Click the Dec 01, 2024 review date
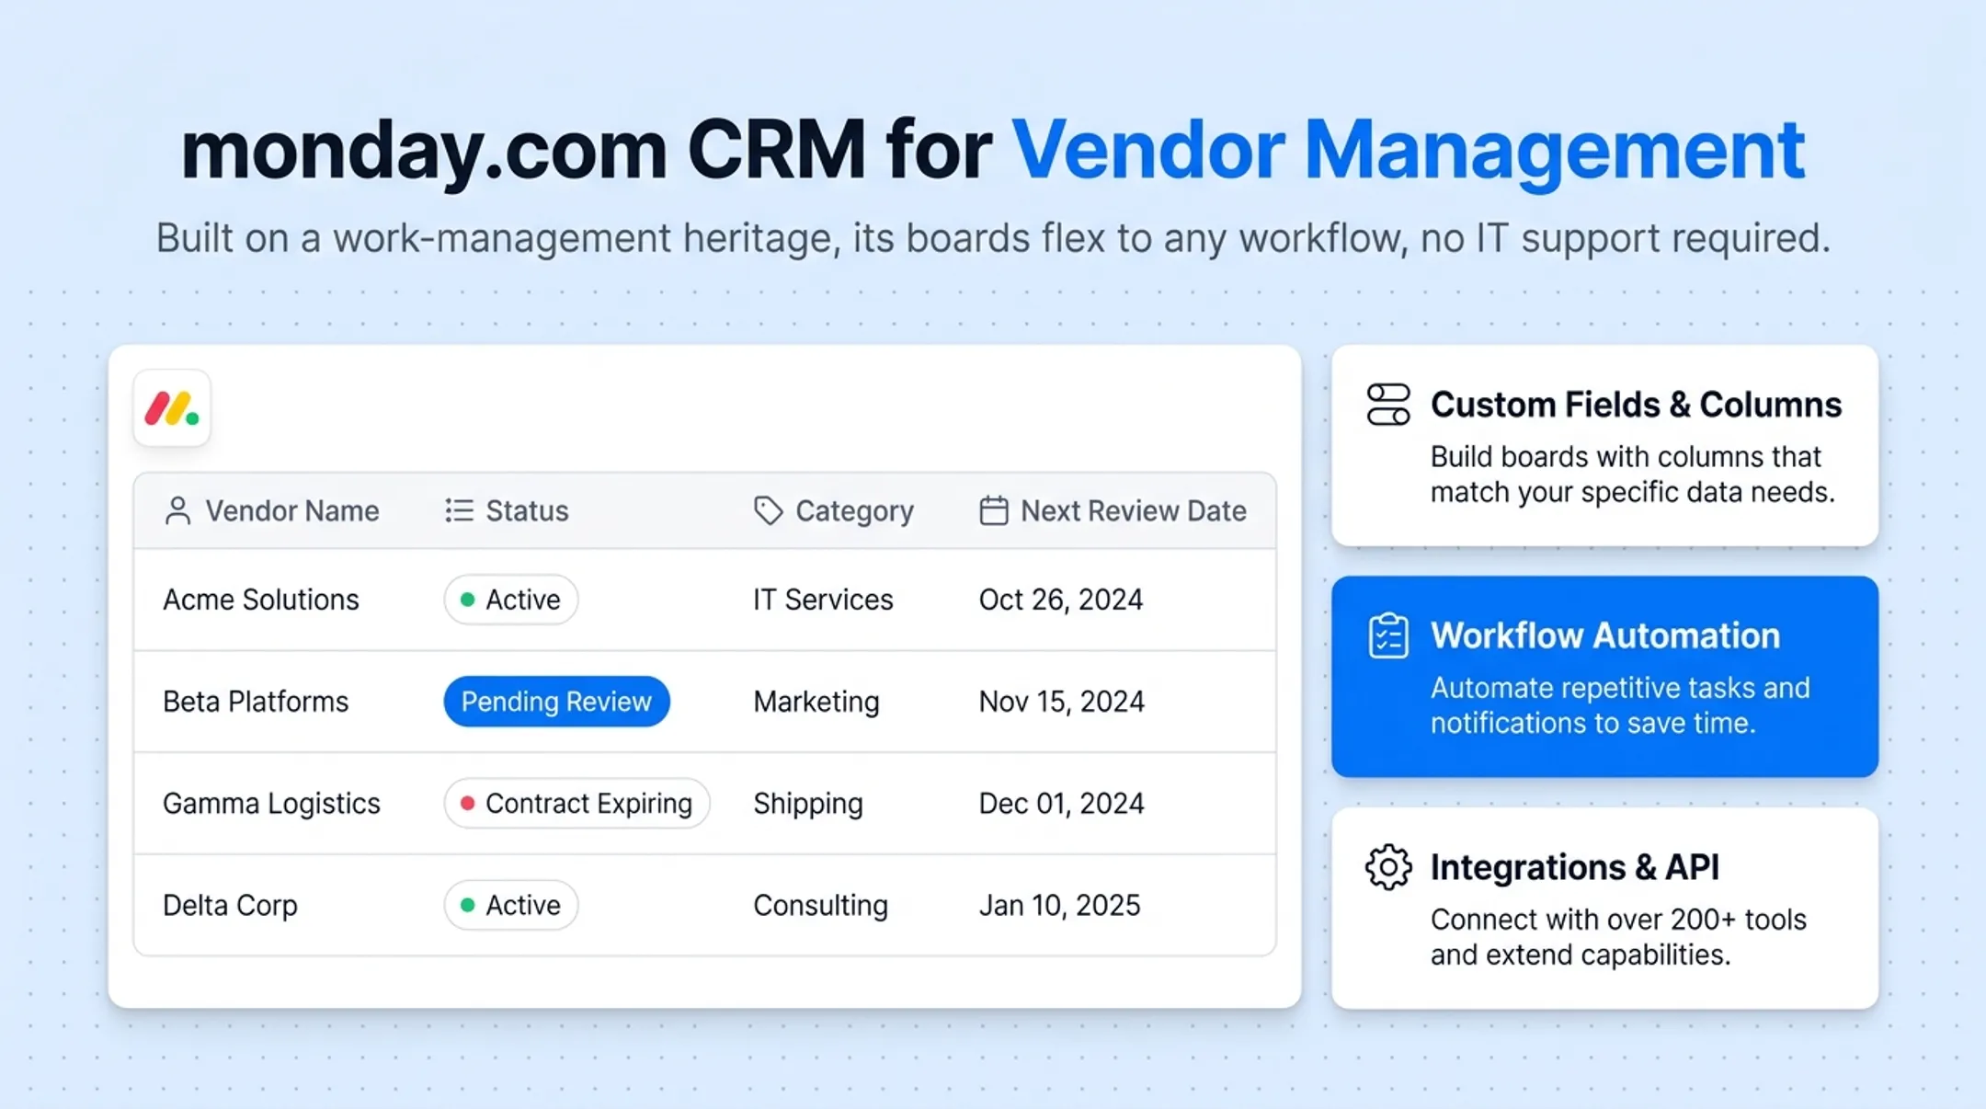Image resolution: width=1986 pixels, height=1109 pixels. point(1062,804)
